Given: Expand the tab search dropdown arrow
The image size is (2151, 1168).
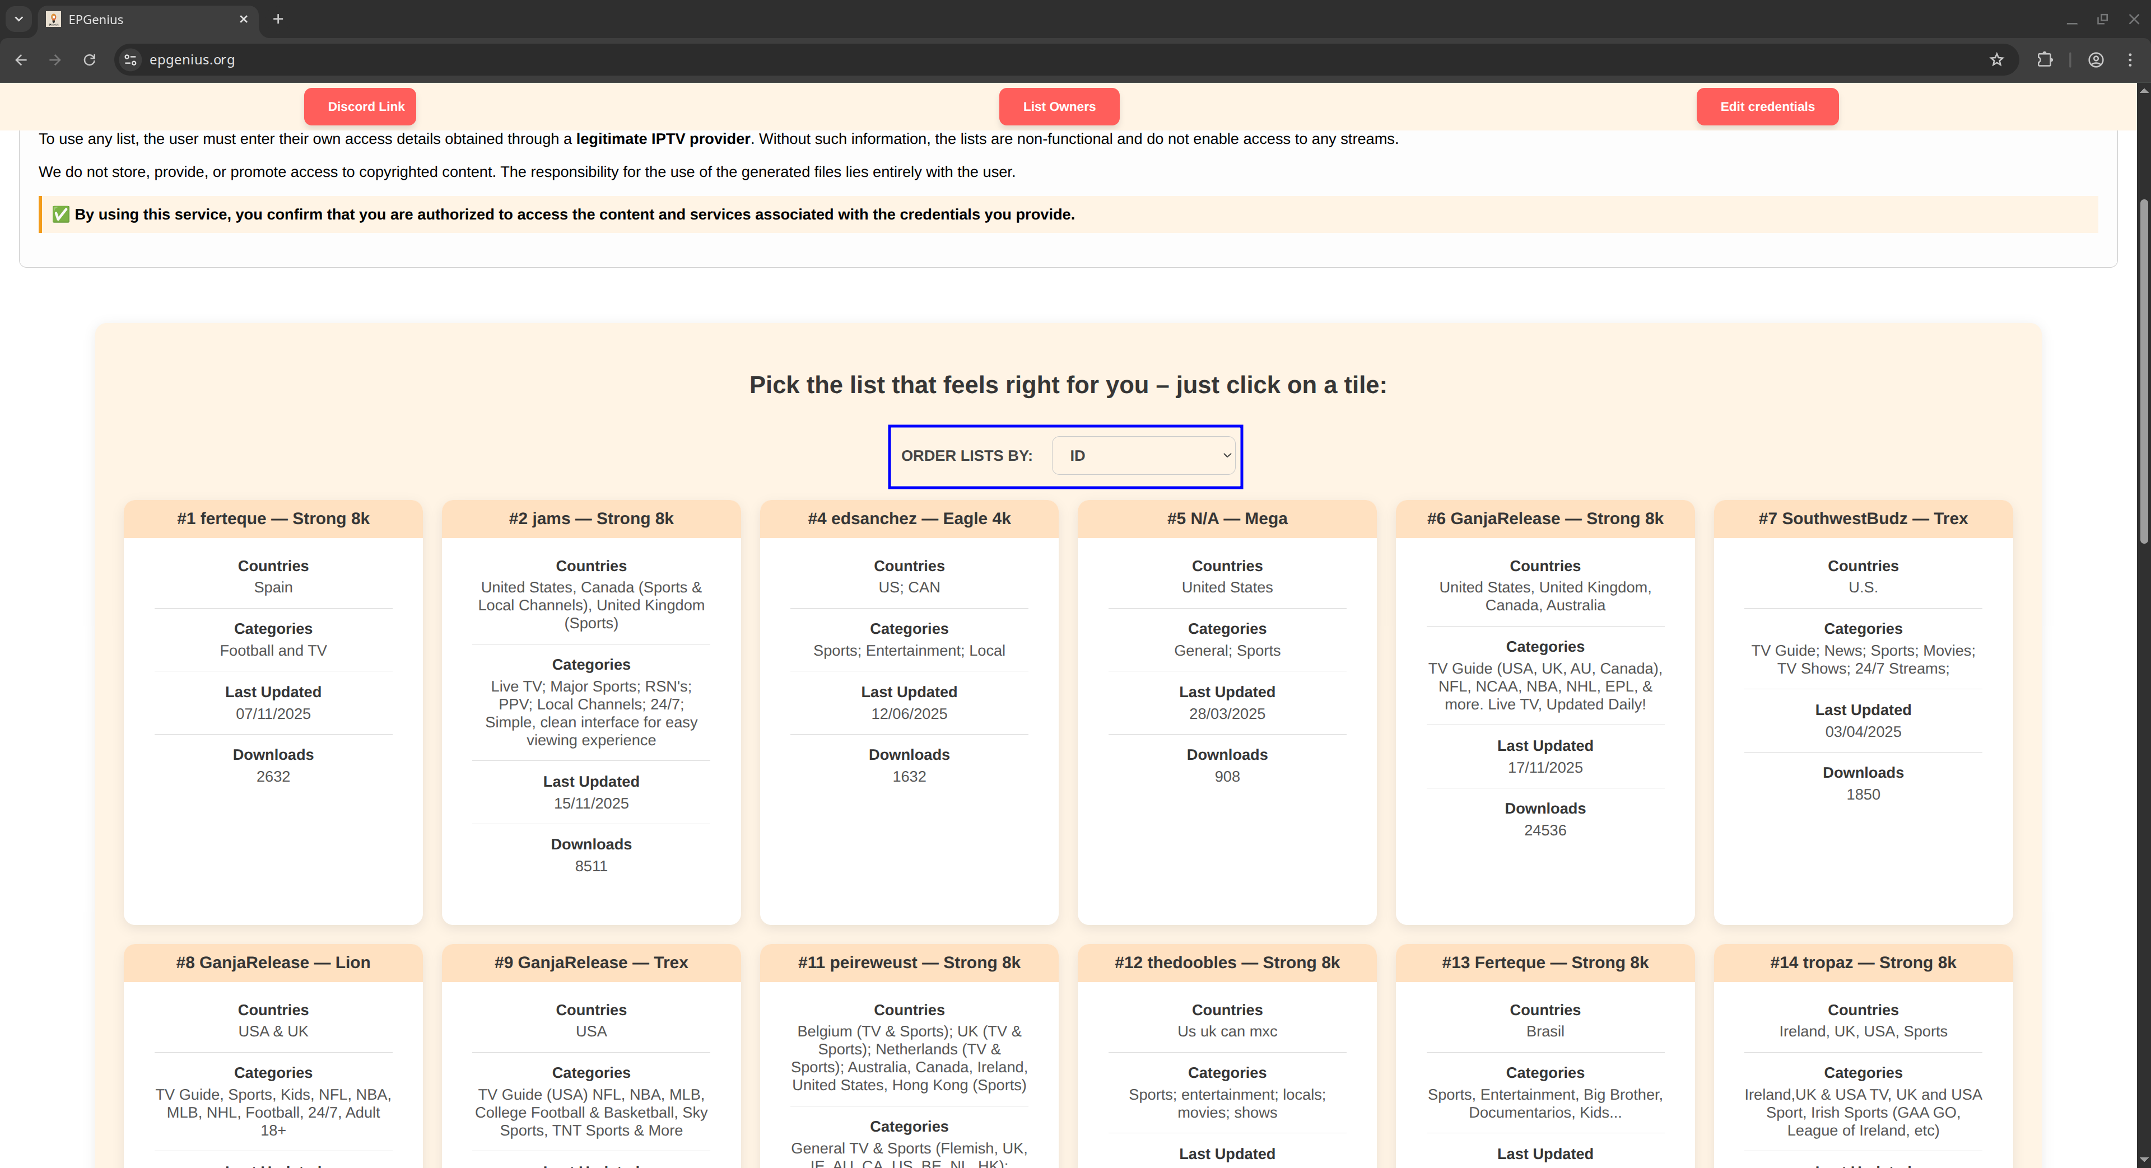Looking at the screenshot, I should click(x=18, y=18).
